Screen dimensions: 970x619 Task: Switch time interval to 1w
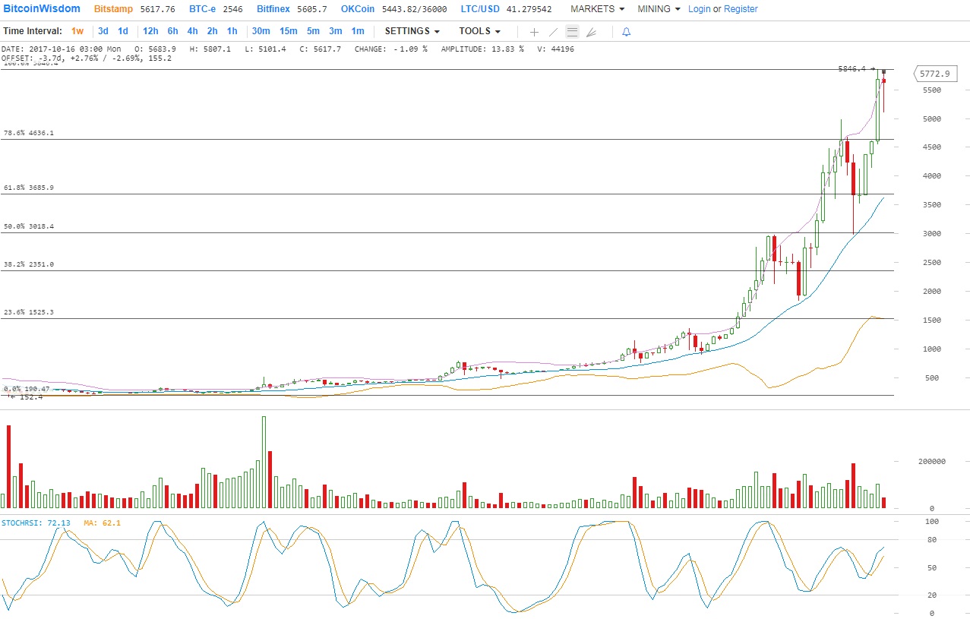click(x=77, y=31)
